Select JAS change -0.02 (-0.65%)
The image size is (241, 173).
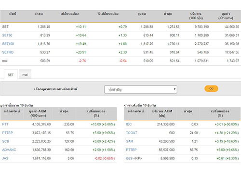click(105, 158)
